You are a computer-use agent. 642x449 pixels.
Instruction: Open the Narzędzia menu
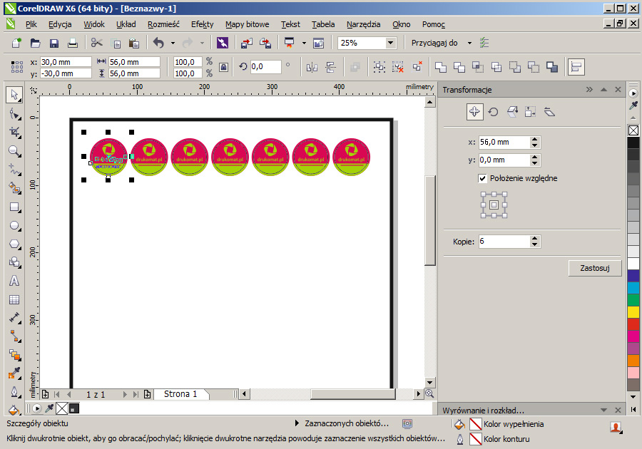tap(364, 24)
